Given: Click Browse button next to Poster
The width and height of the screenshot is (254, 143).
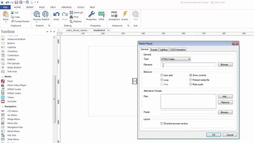Looking at the screenshot, I should [225, 112].
